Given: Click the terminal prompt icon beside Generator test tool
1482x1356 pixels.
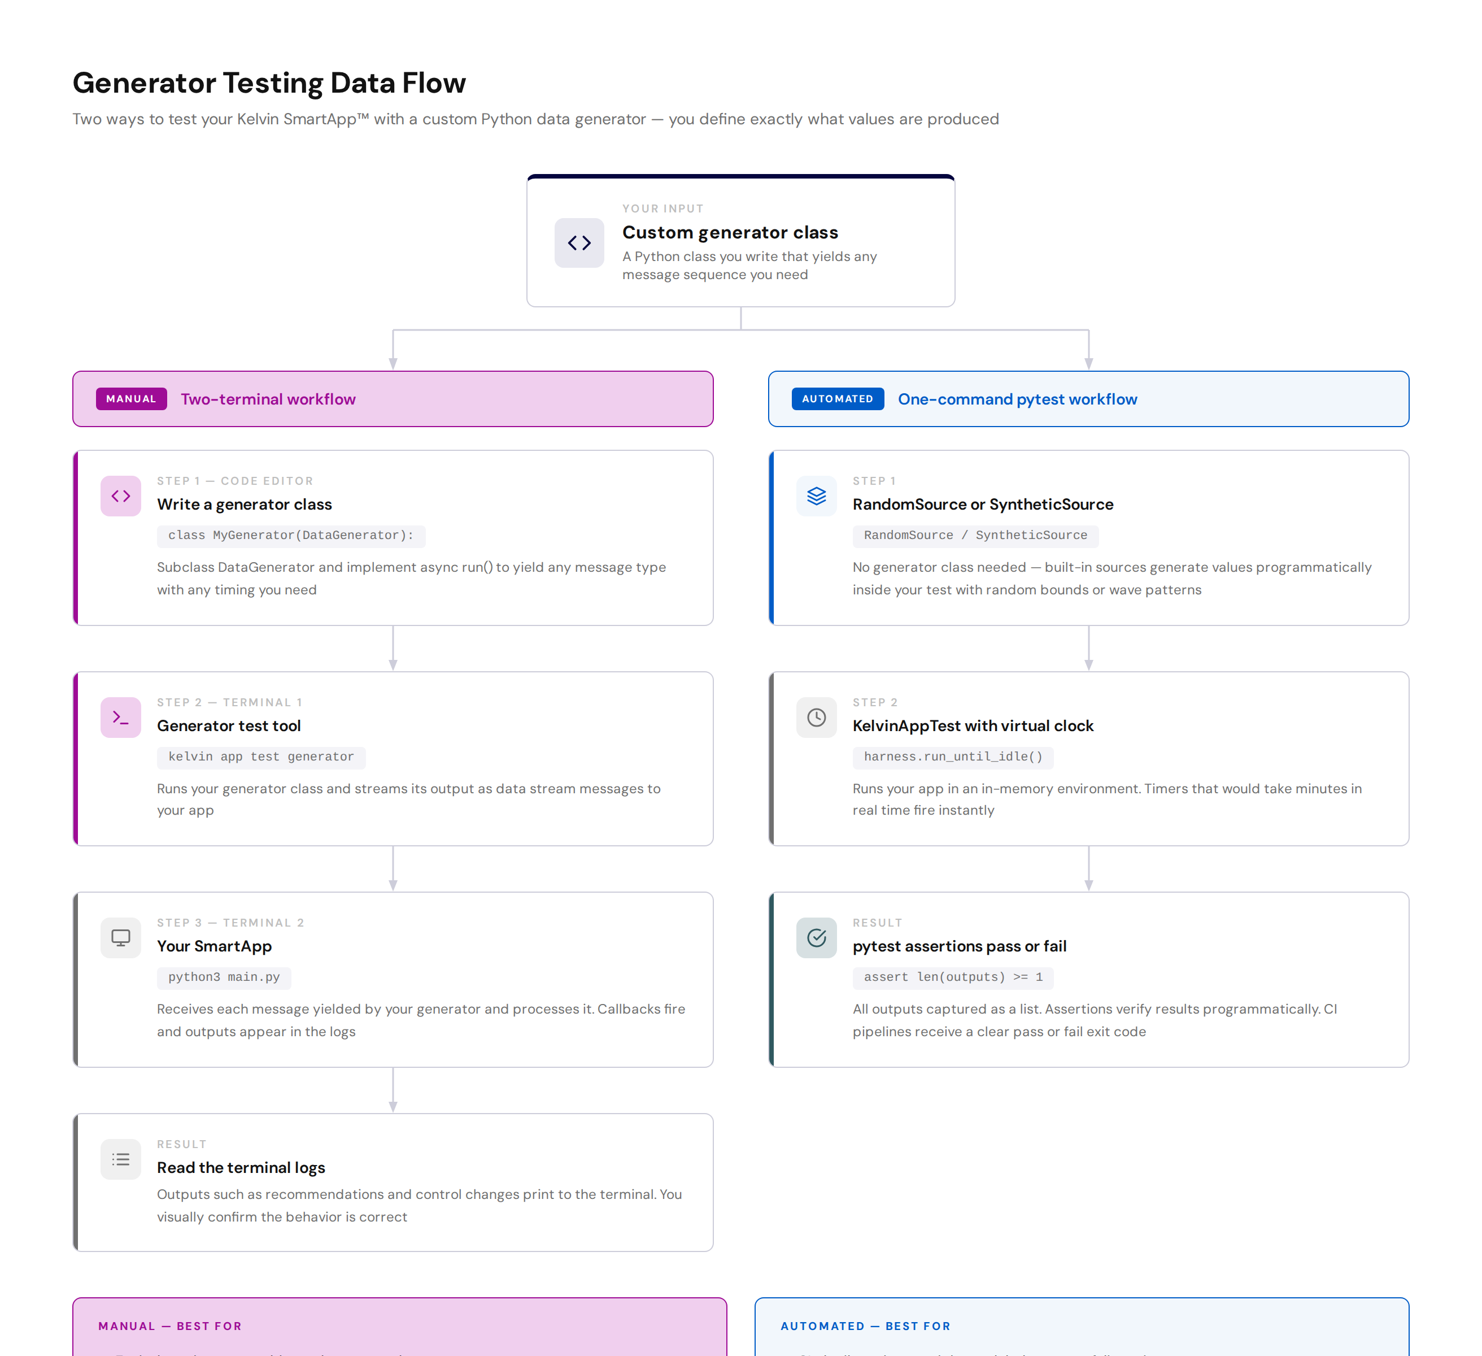Looking at the screenshot, I should (x=120, y=718).
